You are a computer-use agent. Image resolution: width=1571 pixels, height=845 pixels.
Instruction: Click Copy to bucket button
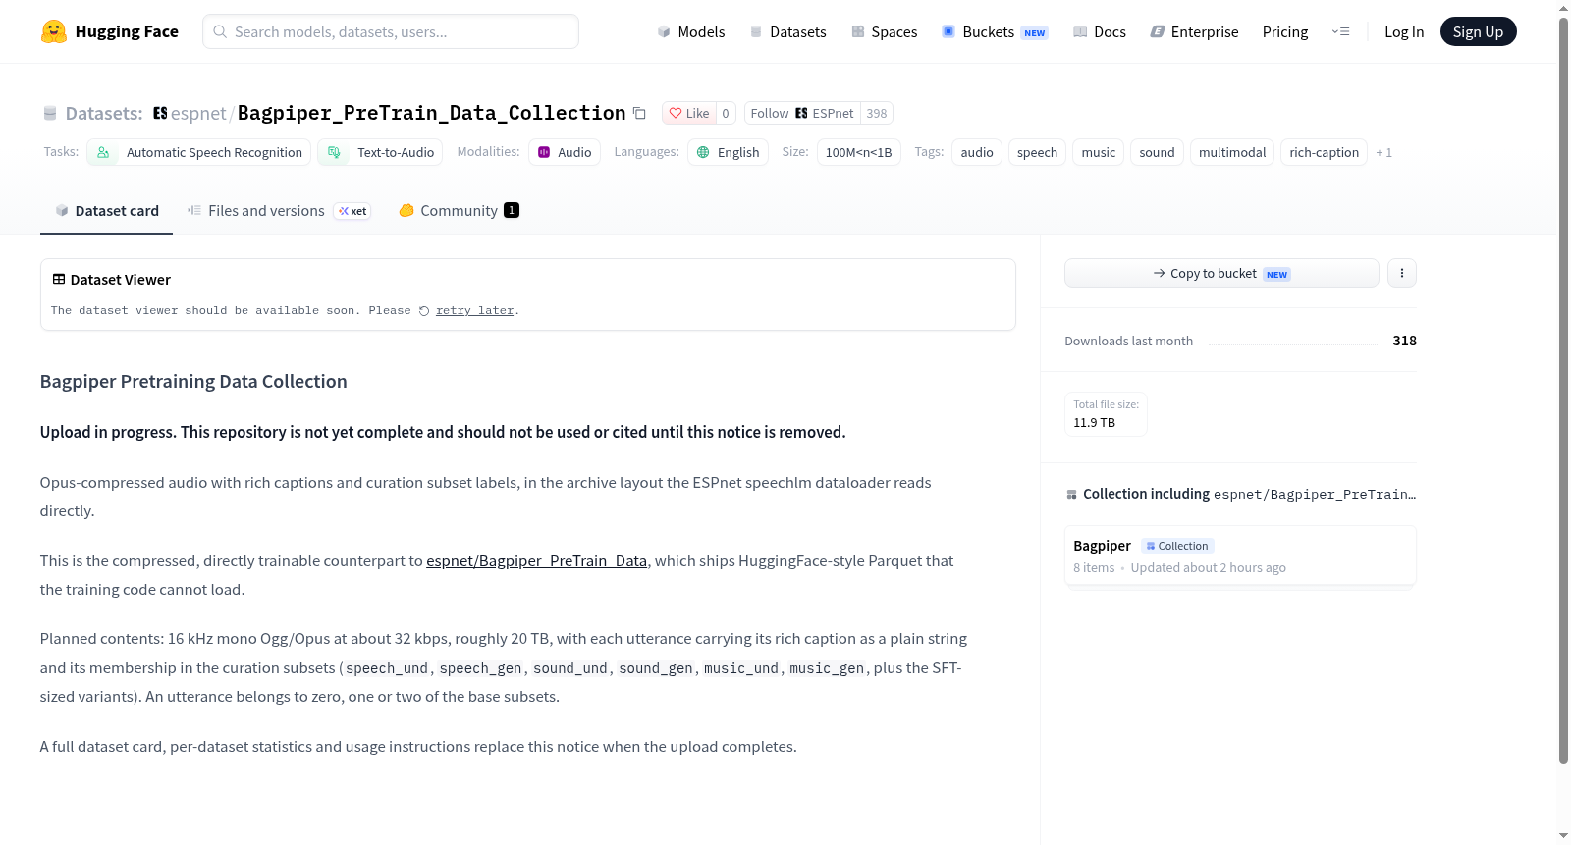(x=1221, y=273)
